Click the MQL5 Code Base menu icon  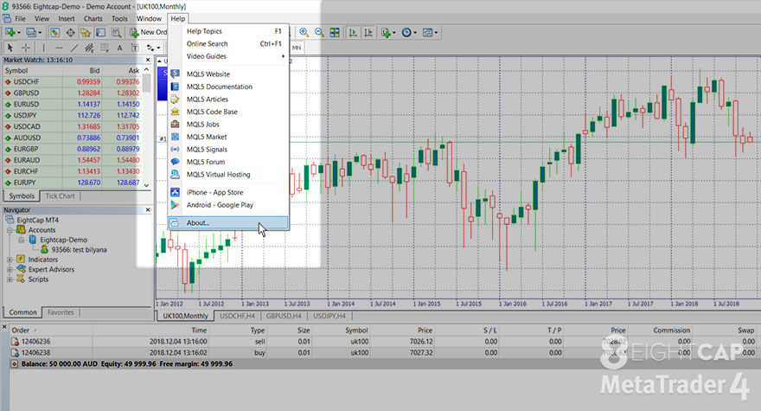click(x=176, y=112)
